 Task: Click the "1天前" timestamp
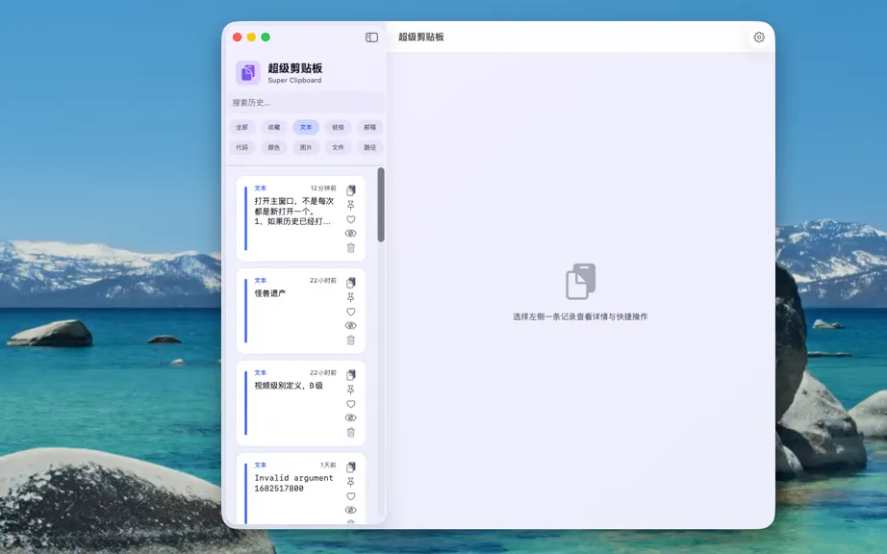click(328, 466)
